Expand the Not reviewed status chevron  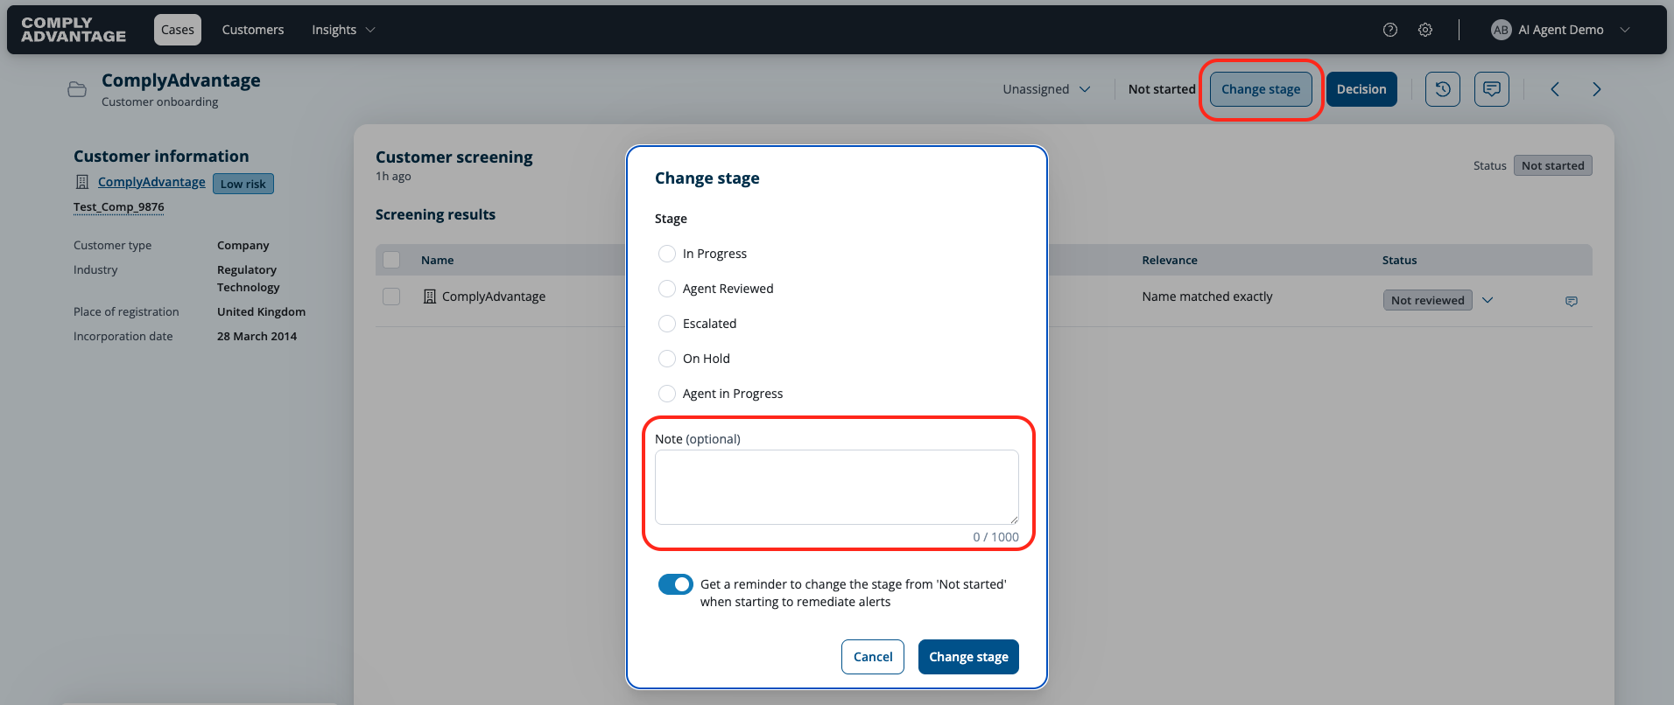coord(1488,300)
